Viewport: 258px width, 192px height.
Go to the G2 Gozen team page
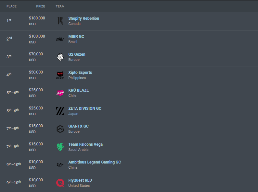(x=77, y=54)
